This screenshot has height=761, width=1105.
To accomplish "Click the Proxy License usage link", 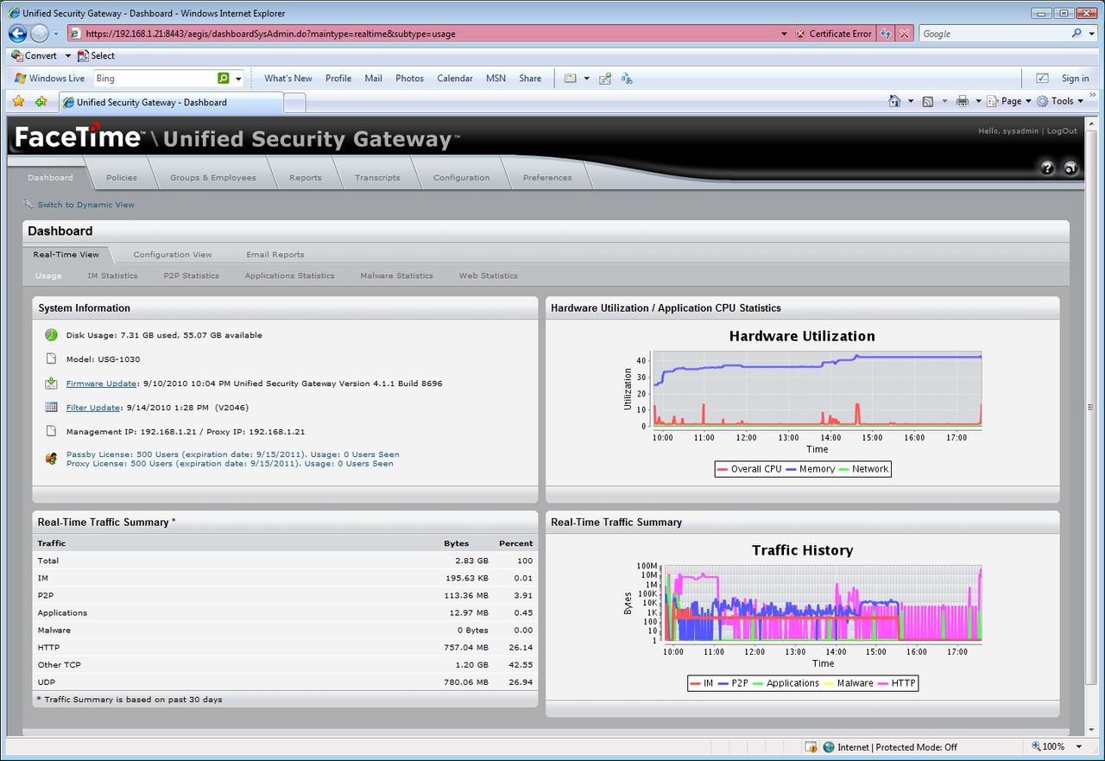I will (230, 464).
